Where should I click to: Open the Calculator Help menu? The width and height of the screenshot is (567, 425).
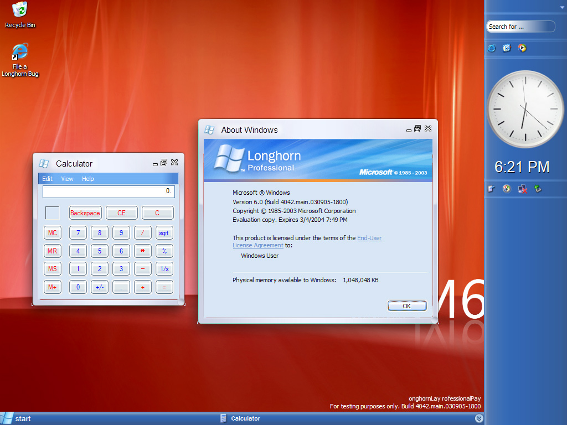coord(88,179)
